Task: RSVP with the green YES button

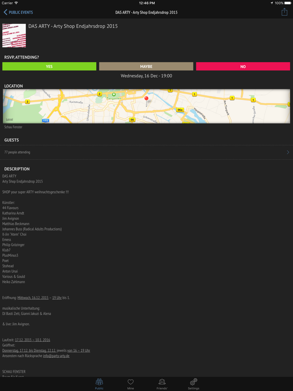Action: pyautogui.click(x=49, y=67)
